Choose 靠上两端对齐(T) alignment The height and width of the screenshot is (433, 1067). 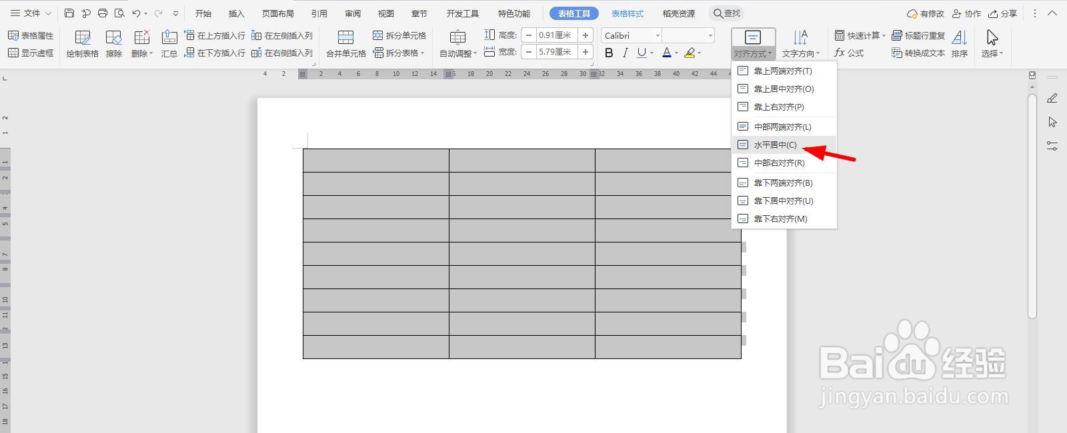pyautogui.click(x=784, y=71)
